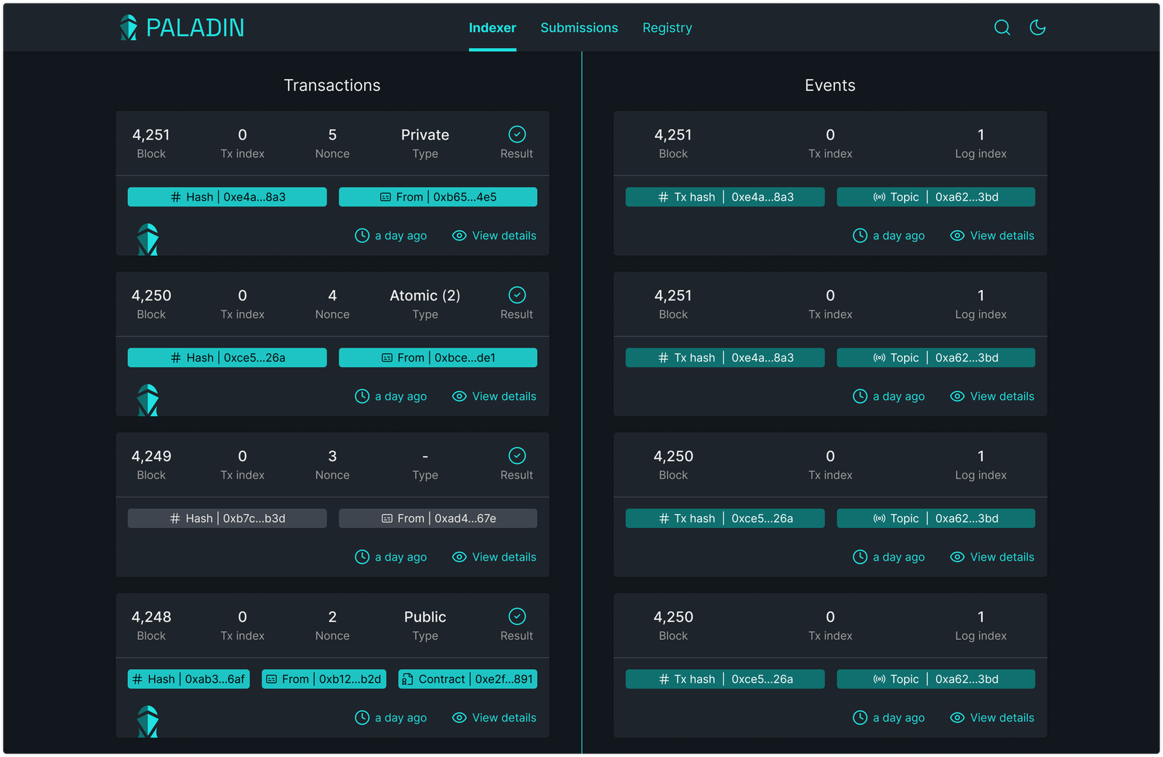Open the Hash 0xce5...26a badge
The width and height of the screenshot is (1163, 757).
coord(227,357)
